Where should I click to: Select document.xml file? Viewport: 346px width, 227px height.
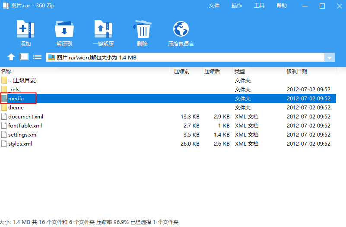25,117
